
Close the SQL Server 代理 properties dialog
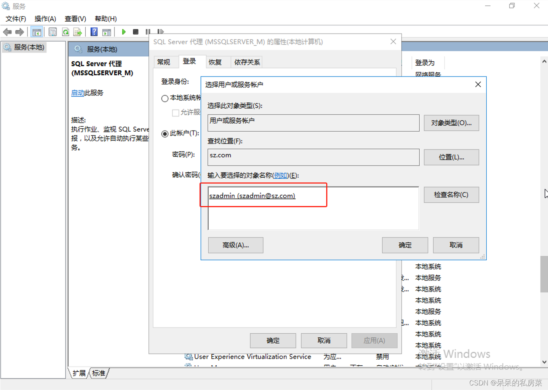393,41
